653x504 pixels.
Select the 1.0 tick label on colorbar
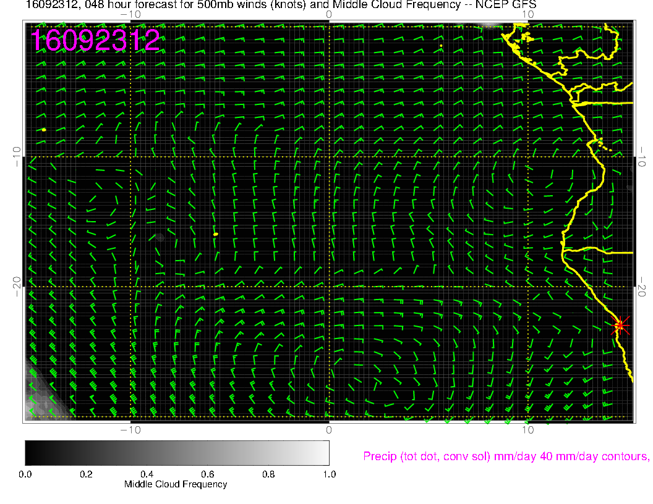click(x=329, y=474)
